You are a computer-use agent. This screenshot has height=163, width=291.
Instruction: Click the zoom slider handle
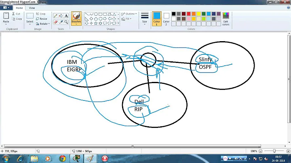(274, 151)
